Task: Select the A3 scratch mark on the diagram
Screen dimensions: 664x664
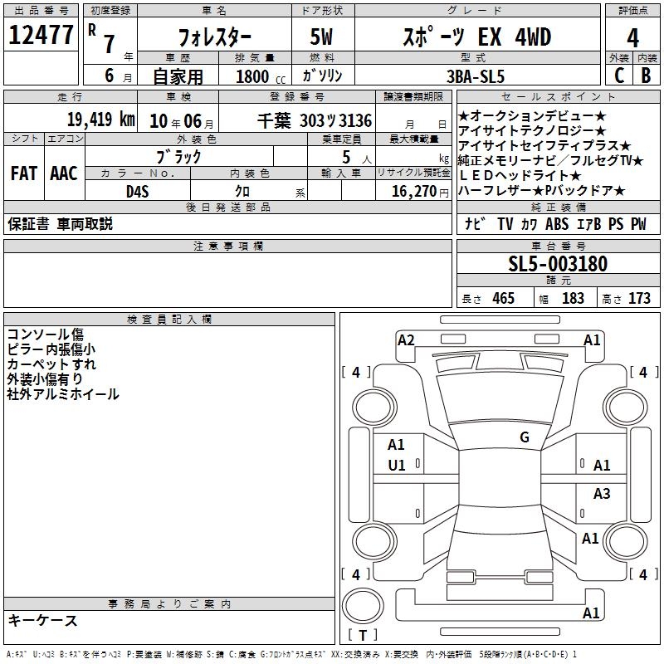Action: [x=602, y=493]
